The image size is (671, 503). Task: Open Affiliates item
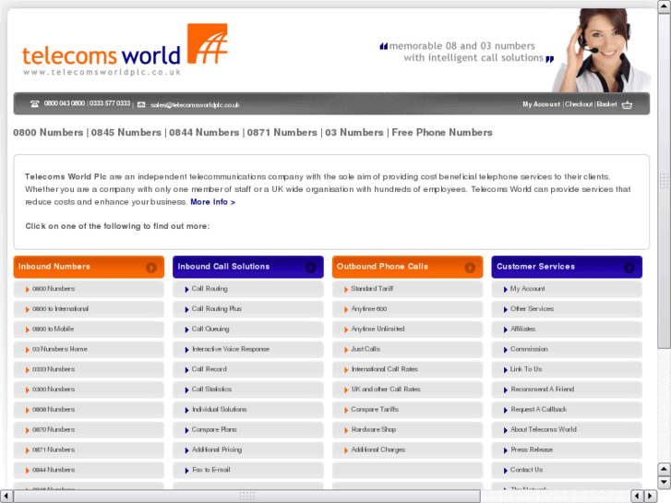pos(567,329)
